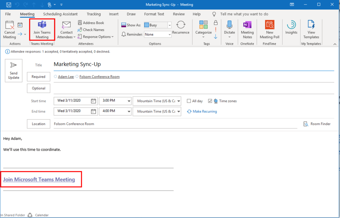This screenshot has width=340, height=218.
Task: Click the Recurrence button
Action: click(x=181, y=28)
